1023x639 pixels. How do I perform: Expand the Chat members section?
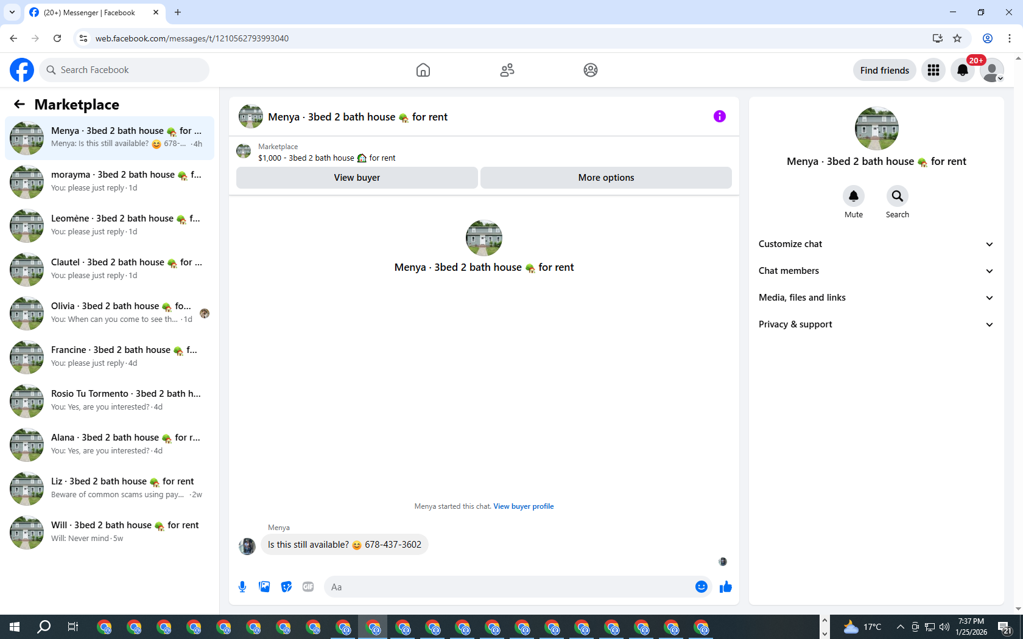click(x=876, y=271)
